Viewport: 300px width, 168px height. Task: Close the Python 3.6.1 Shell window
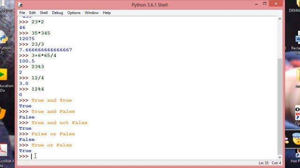276,4
